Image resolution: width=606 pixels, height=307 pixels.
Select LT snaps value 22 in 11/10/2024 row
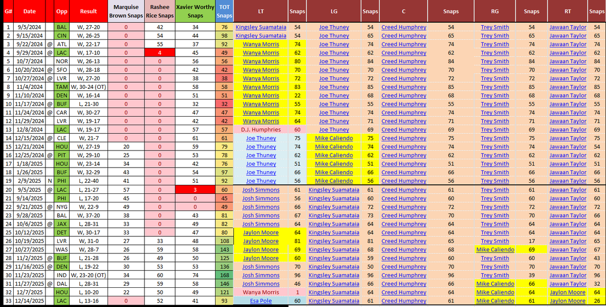[x=297, y=95]
